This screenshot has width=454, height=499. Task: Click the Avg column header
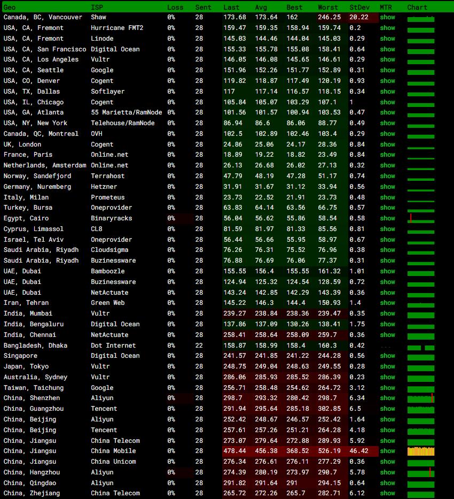pos(261,7)
